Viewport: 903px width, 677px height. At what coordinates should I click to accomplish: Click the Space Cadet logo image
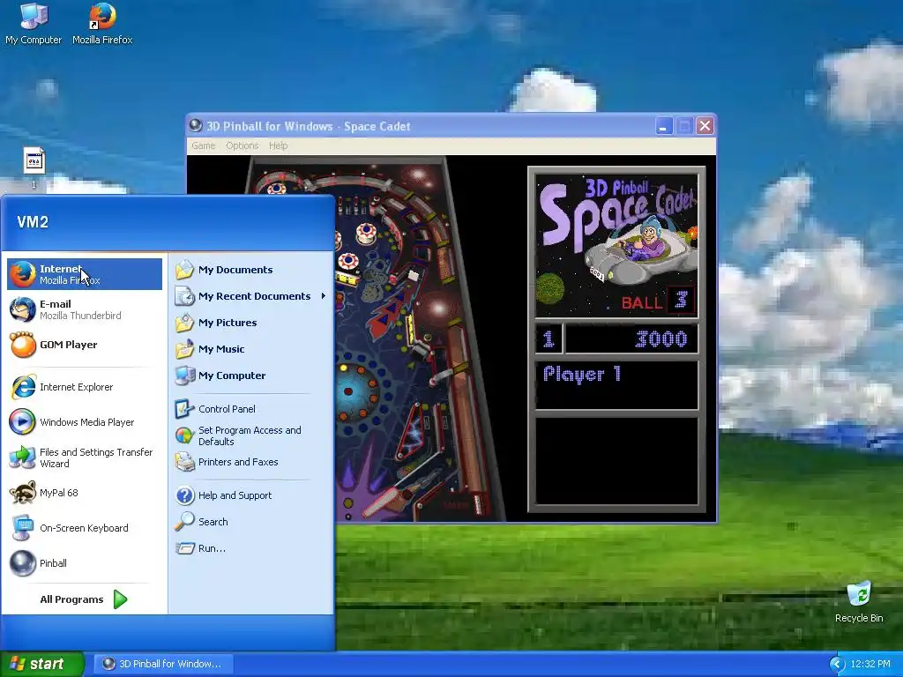616,246
